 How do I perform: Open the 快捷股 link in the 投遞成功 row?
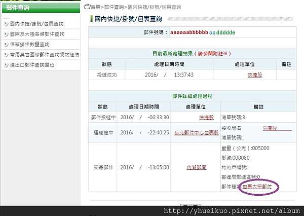click(x=255, y=75)
